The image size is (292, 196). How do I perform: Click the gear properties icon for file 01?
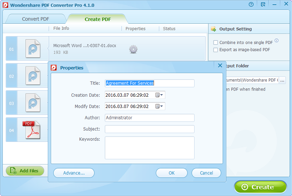[133, 49]
